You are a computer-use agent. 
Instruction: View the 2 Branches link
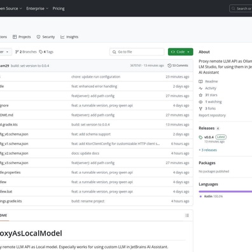point(26,52)
